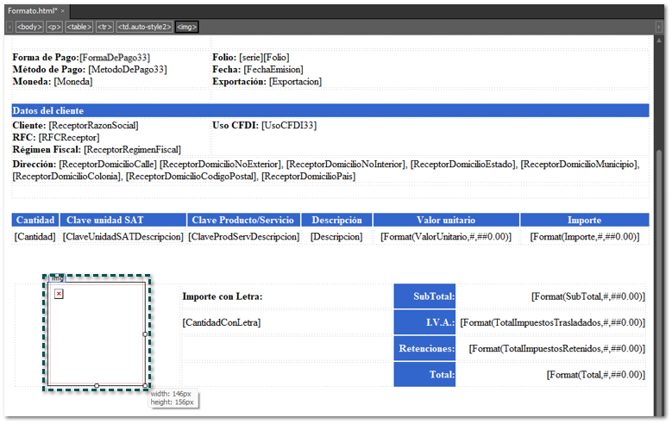Click the Datos del cliente header bar
The width and height of the screenshot is (672, 424).
click(x=330, y=110)
